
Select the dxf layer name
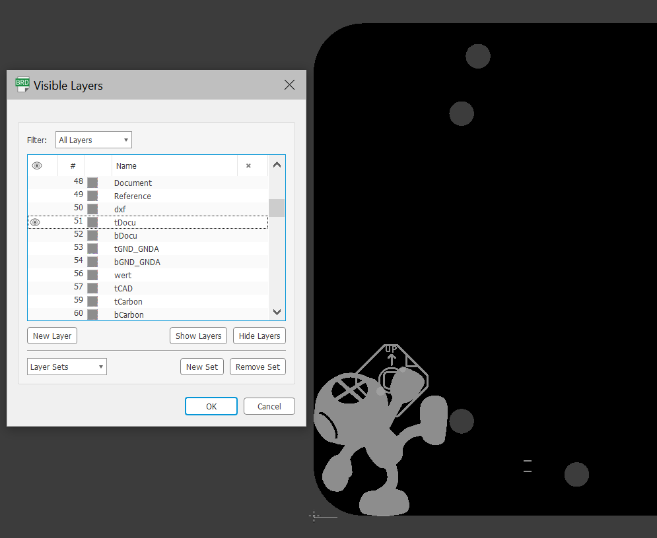point(120,209)
